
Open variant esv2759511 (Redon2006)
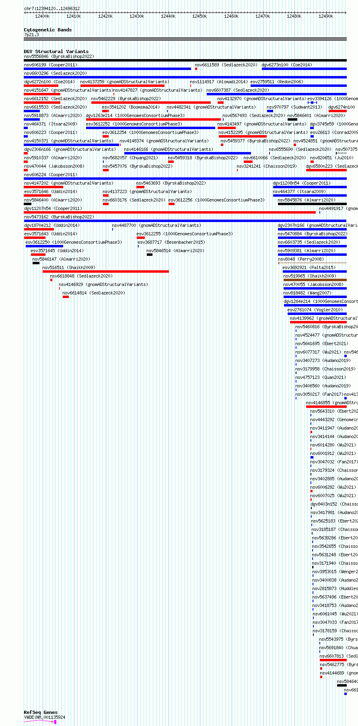pyautogui.click(x=277, y=82)
